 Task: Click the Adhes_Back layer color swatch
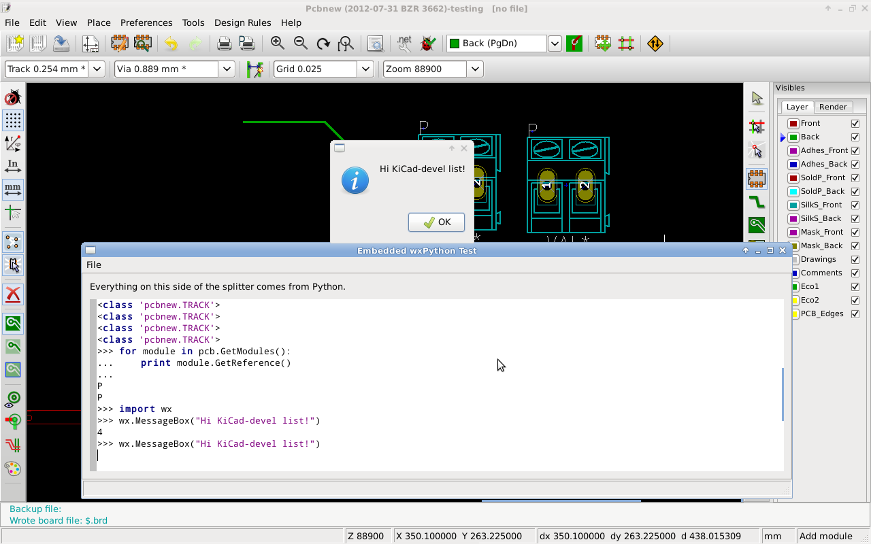click(793, 164)
